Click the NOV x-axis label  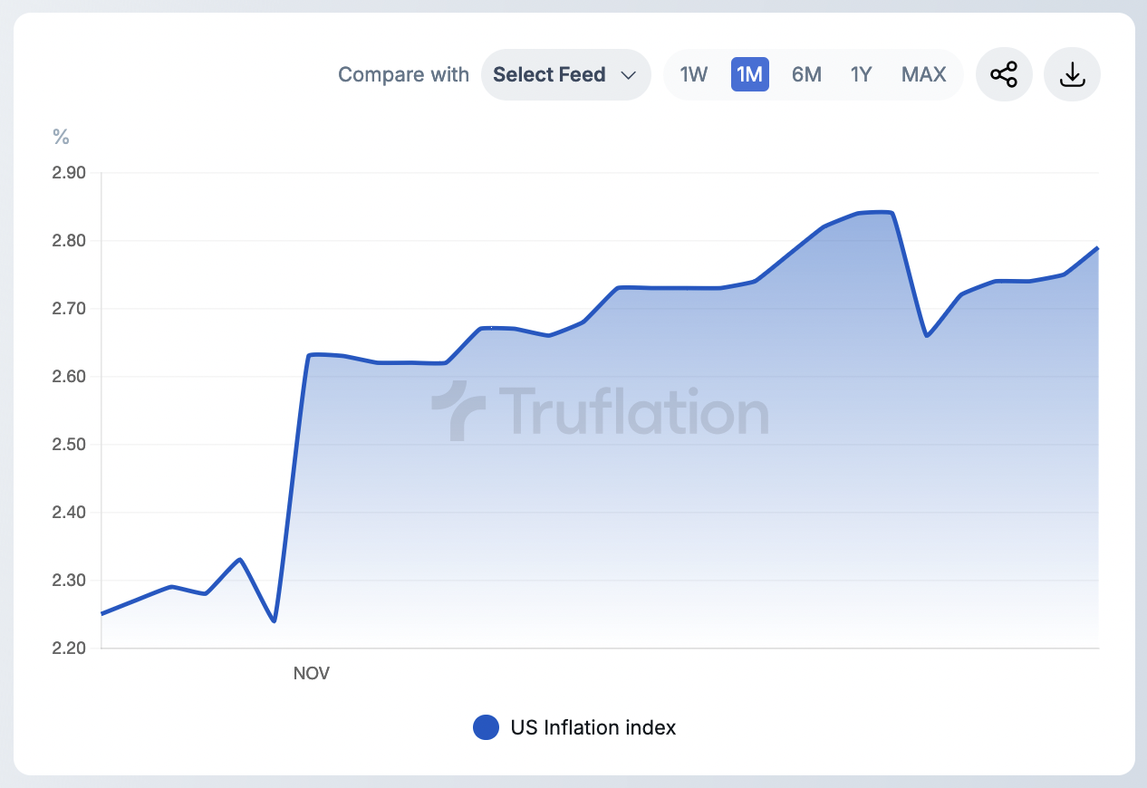312,673
